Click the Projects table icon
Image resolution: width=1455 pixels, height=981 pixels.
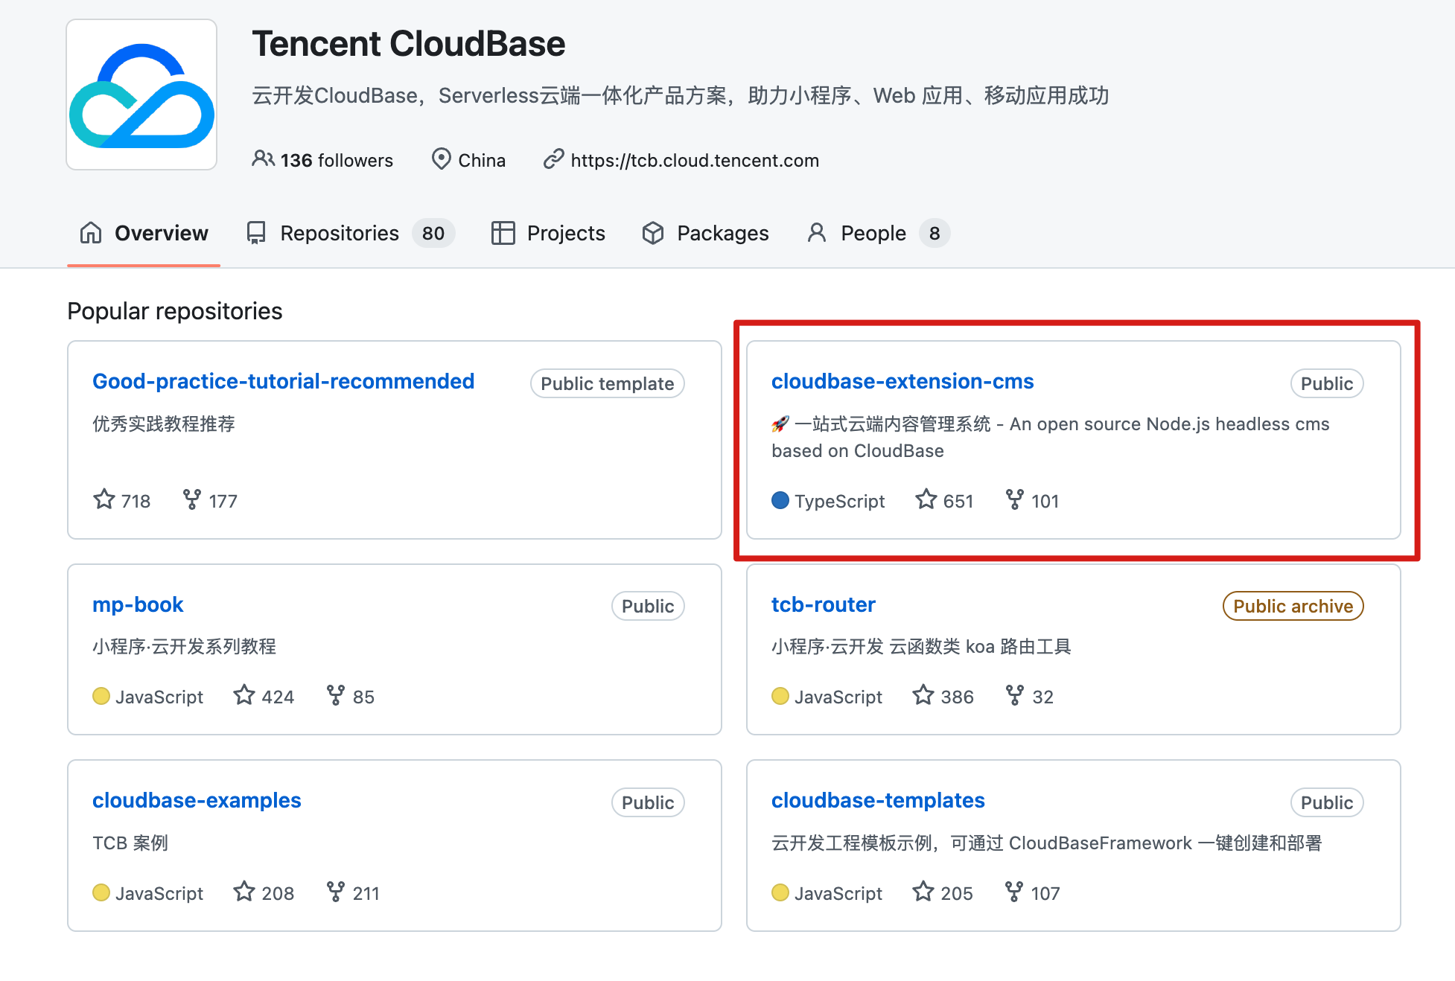[x=503, y=233]
